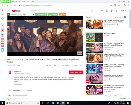
Task: Like the video with thumbs up
Action: pos(47,65)
